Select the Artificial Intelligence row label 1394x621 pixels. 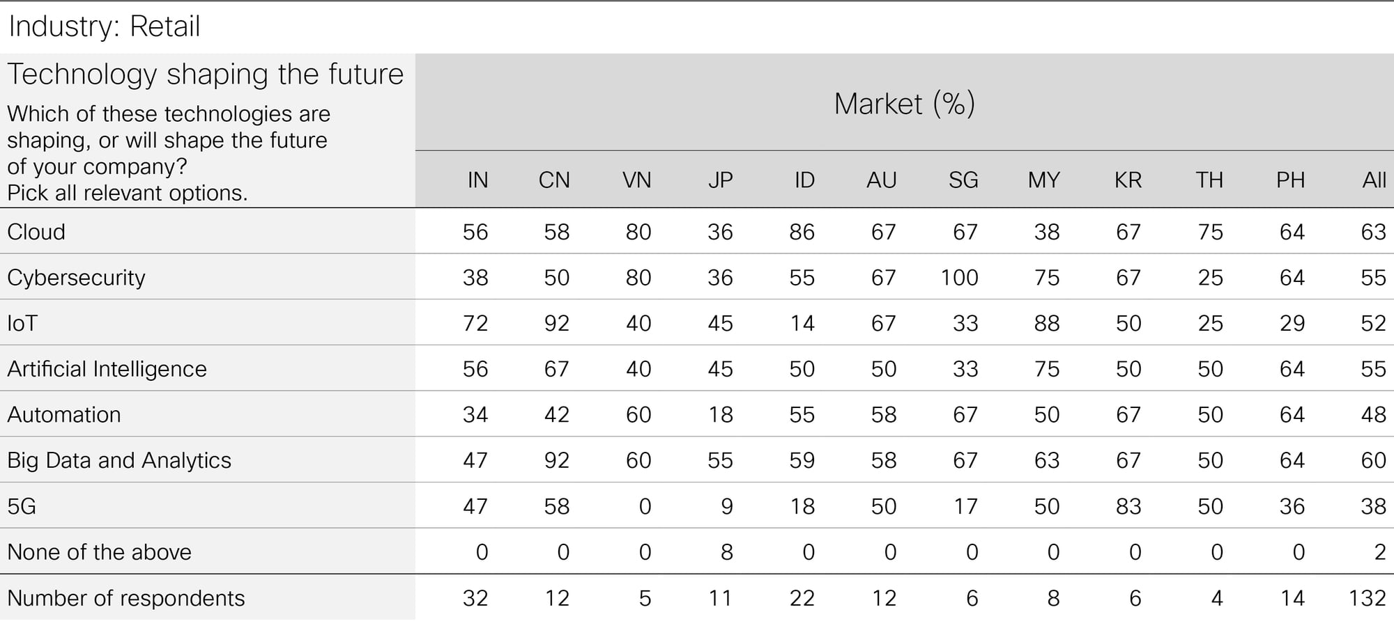(107, 369)
